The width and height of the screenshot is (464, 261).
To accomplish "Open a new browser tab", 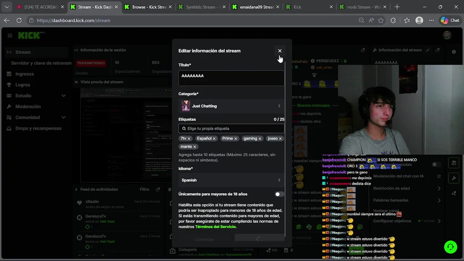I will 397,7.
